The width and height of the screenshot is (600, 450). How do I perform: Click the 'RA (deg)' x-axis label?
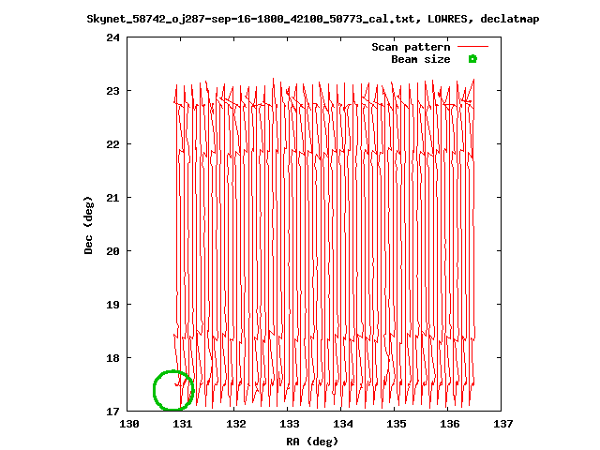point(312,441)
